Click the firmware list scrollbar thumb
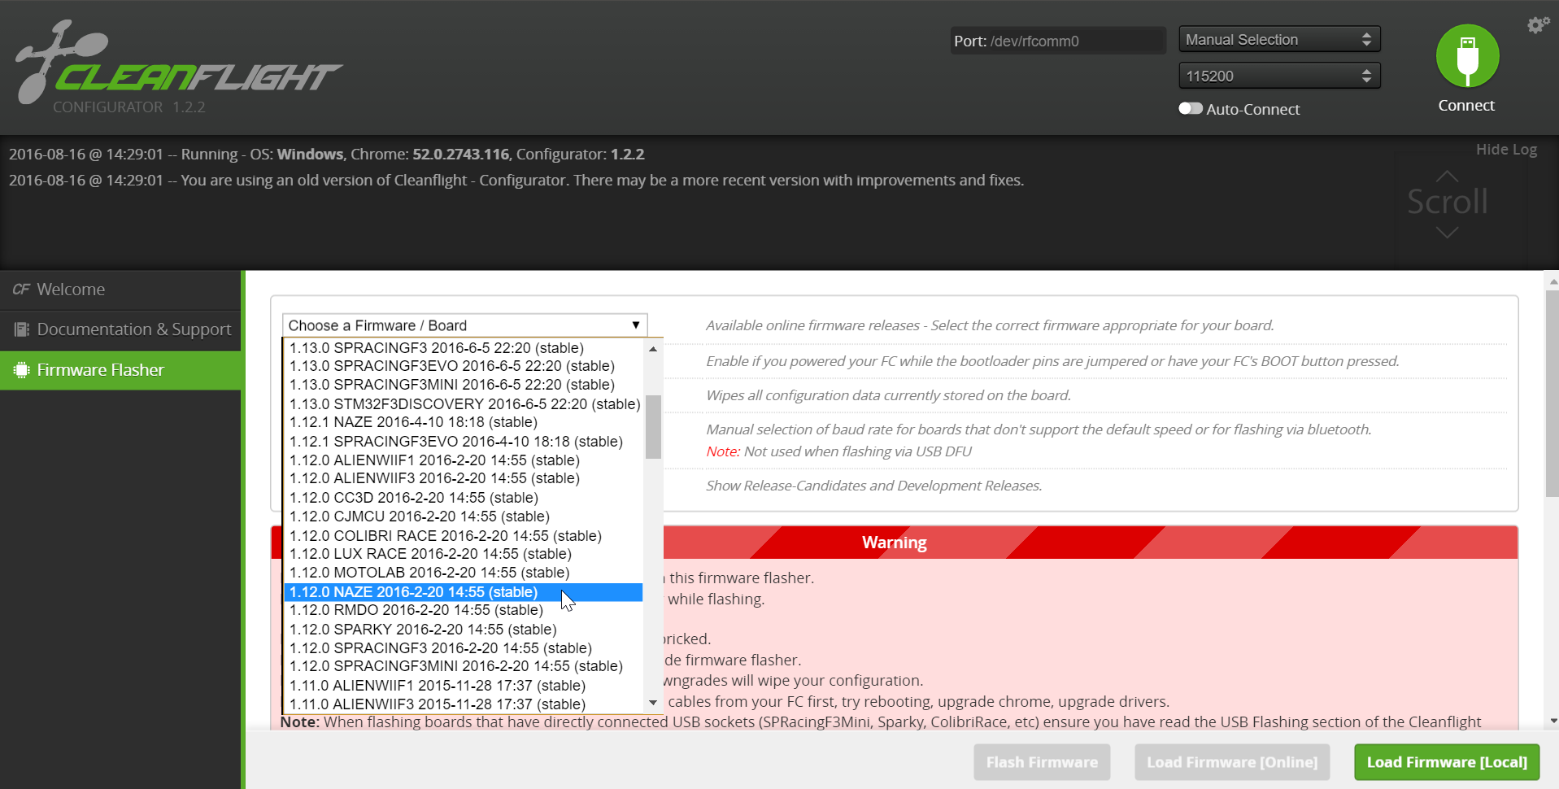Image resolution: width=1559 pixels, height=789 pixels. click(x=653, y=427)
